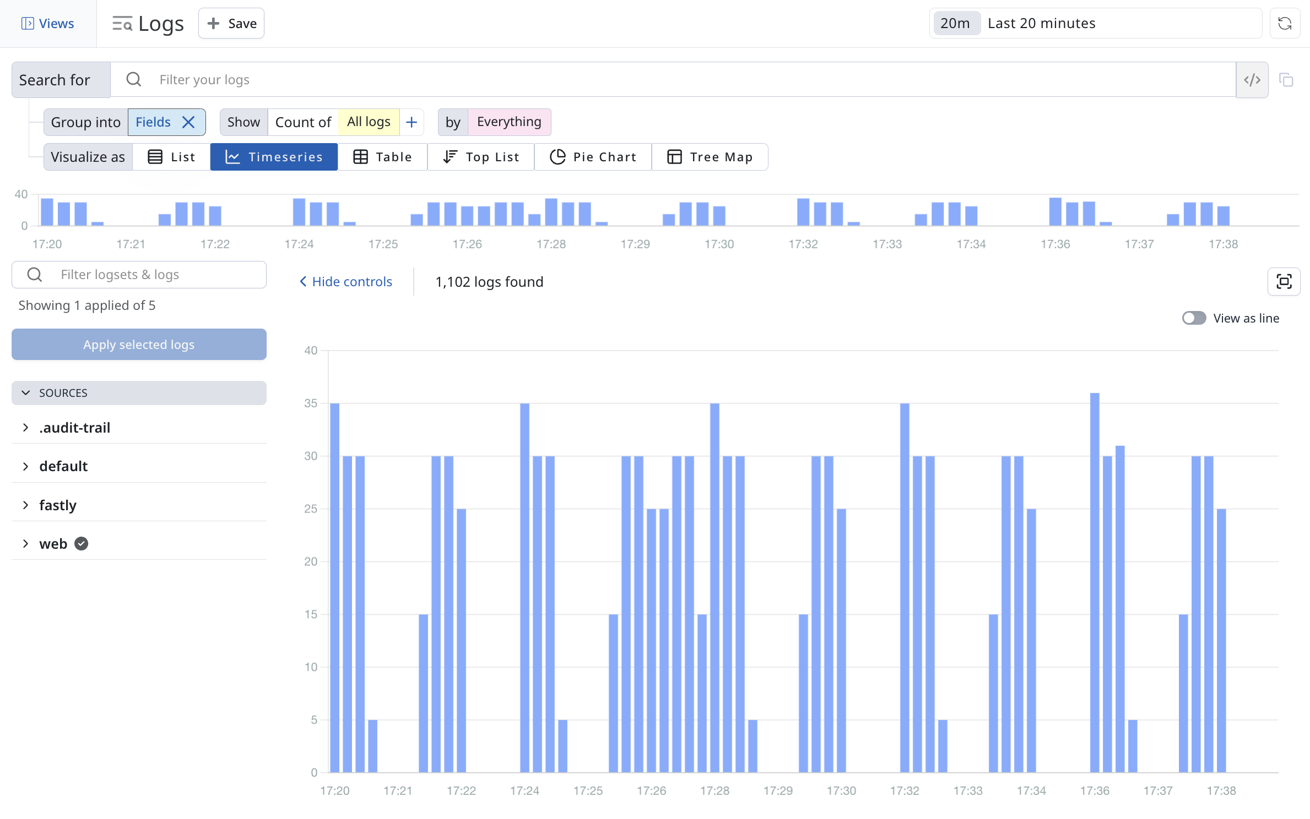This screenshot has height=819, width=1310.
Task: Toggle the View as line switch
Action: (x=1194, y=318)
